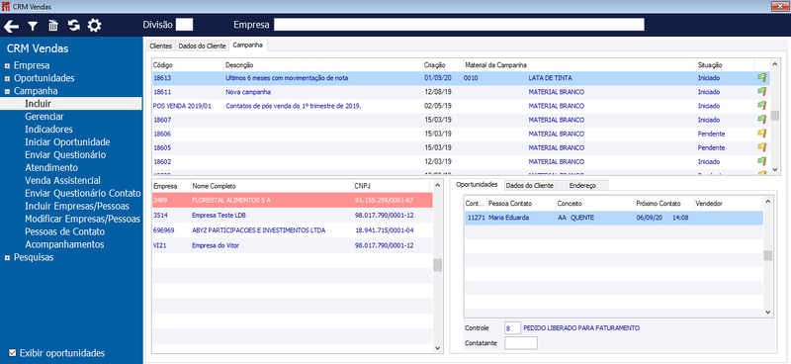Image resolution: width=791 pixels, height=364 pixels.
Task: Expand the Empresa tree node
Action: pos(7,65)
